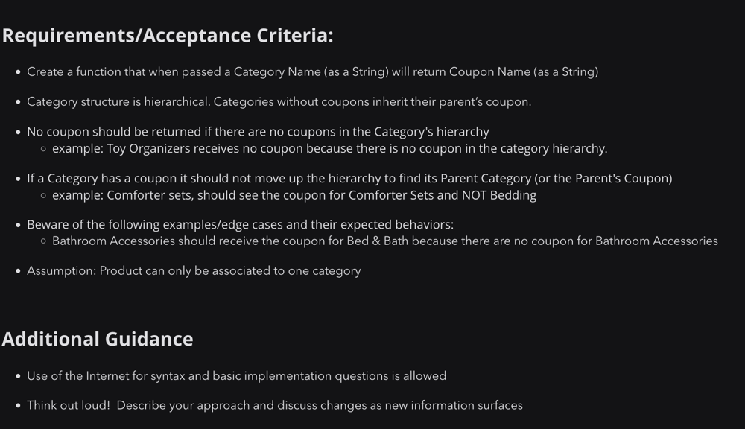This screenshot has height=429, width=745.
Task: Click the Bathroom Accessories example sentence
Action: point(384,241)
